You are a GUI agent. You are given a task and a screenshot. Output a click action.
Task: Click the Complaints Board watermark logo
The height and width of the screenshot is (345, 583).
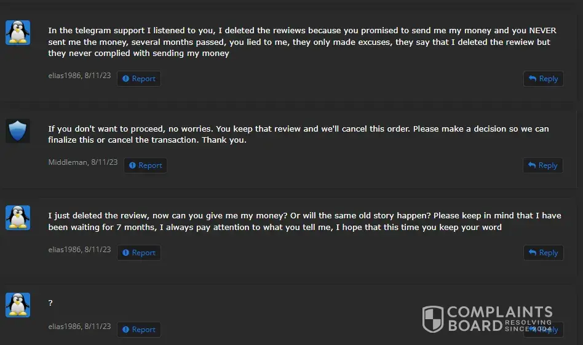(487, 319)
